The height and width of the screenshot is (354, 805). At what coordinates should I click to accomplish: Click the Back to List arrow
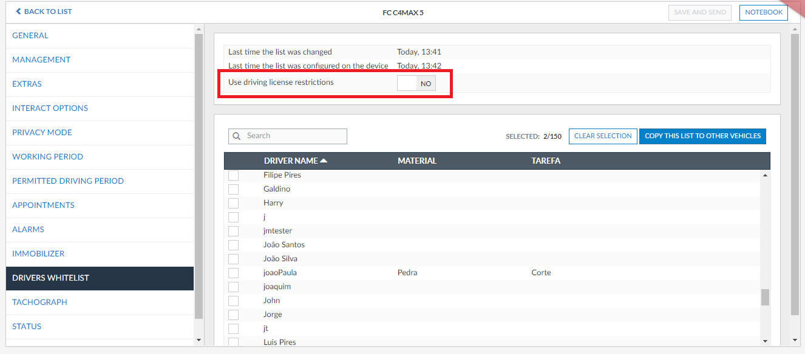pos(18,12)
